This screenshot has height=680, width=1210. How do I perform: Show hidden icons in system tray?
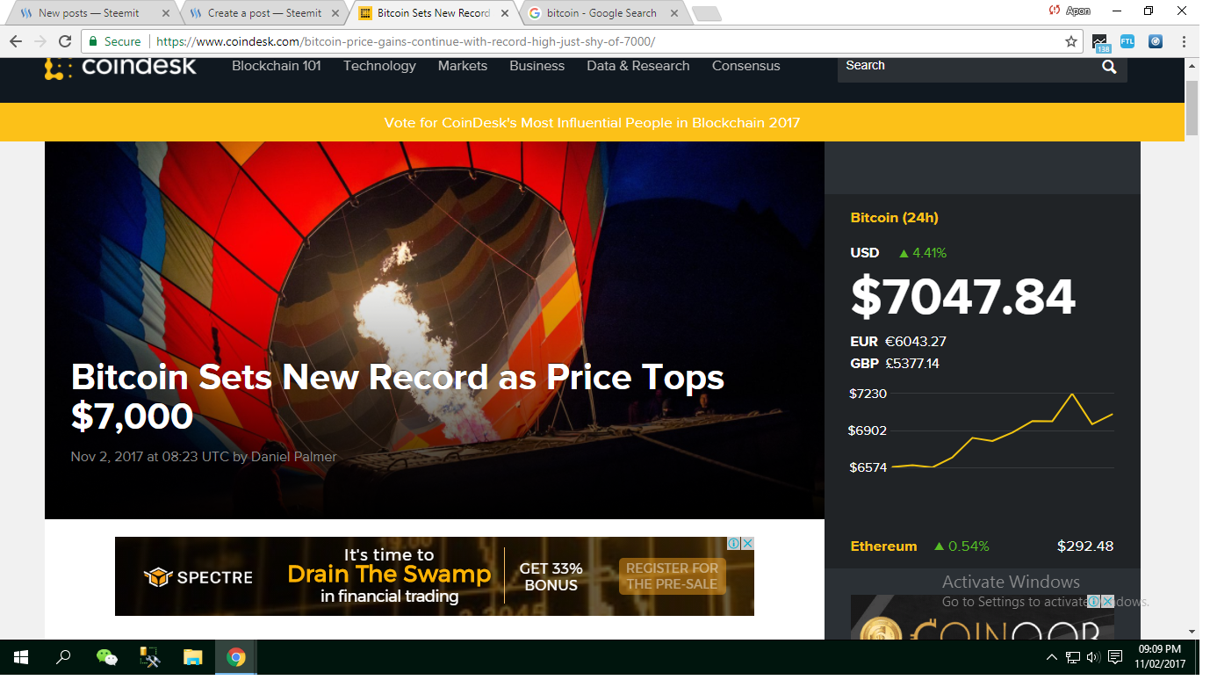[1050, 657]
